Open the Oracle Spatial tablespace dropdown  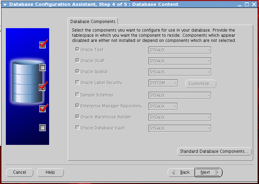pyautogui.click(x=180, y=72)
